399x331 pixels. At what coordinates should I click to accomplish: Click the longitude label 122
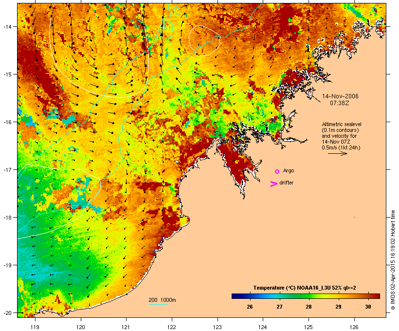click(172, 327)
